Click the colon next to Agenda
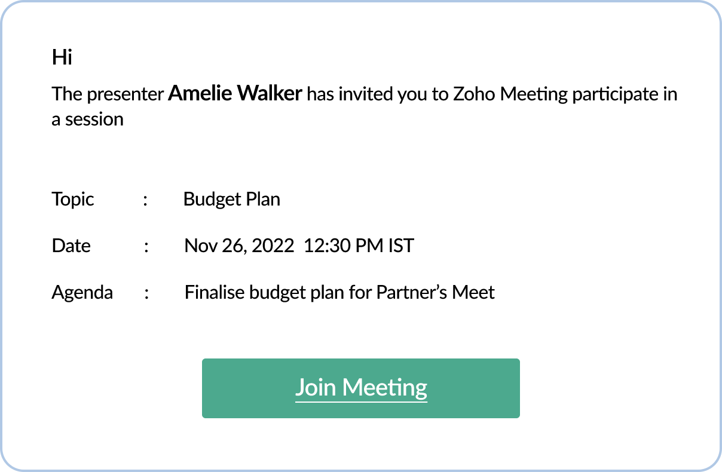This screenshot has width=722, height=472. tap(146, 293)
